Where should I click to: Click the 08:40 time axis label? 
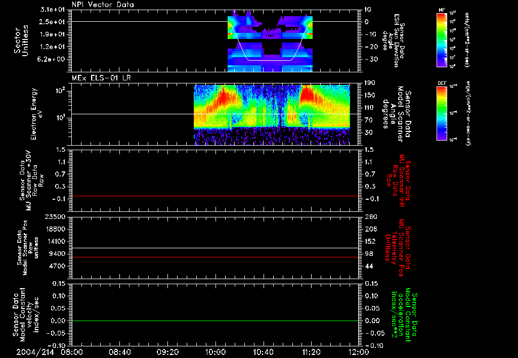[x=119, y=352]
